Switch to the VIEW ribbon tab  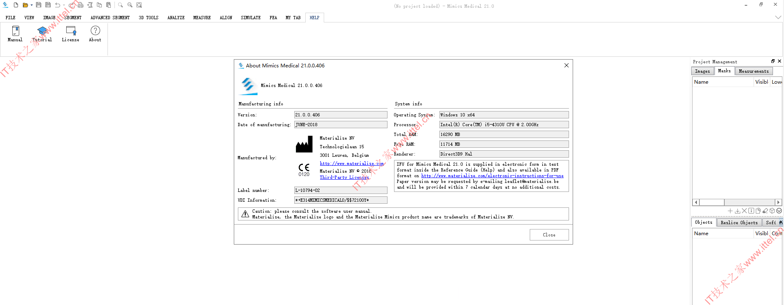[x=29, y=18]
